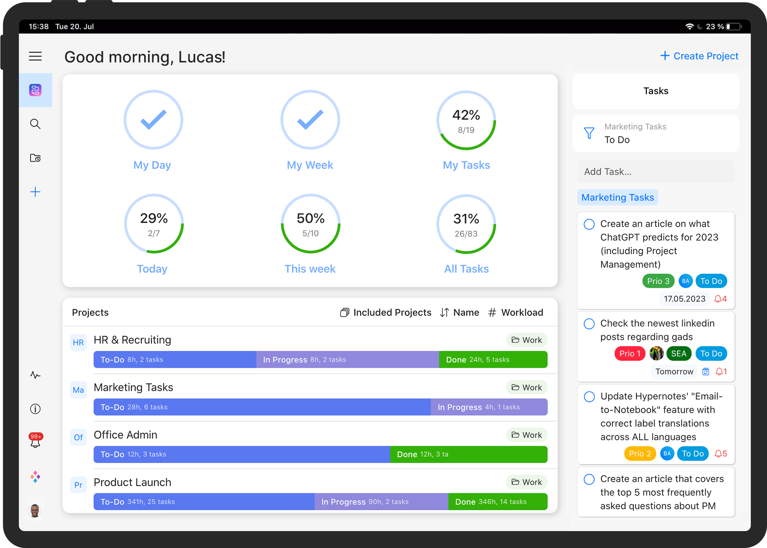Open the This week 50% widget
Image resolution: width=767 pixels, height=548 pixels.
coord(310,234)
